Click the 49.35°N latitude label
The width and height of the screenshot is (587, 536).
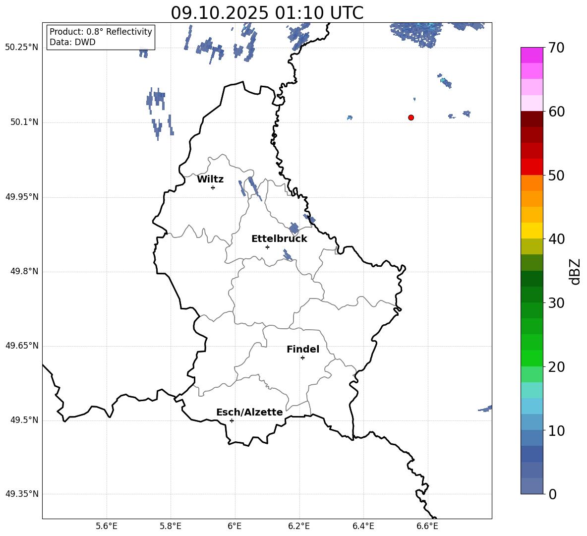[x=22, y=494]
